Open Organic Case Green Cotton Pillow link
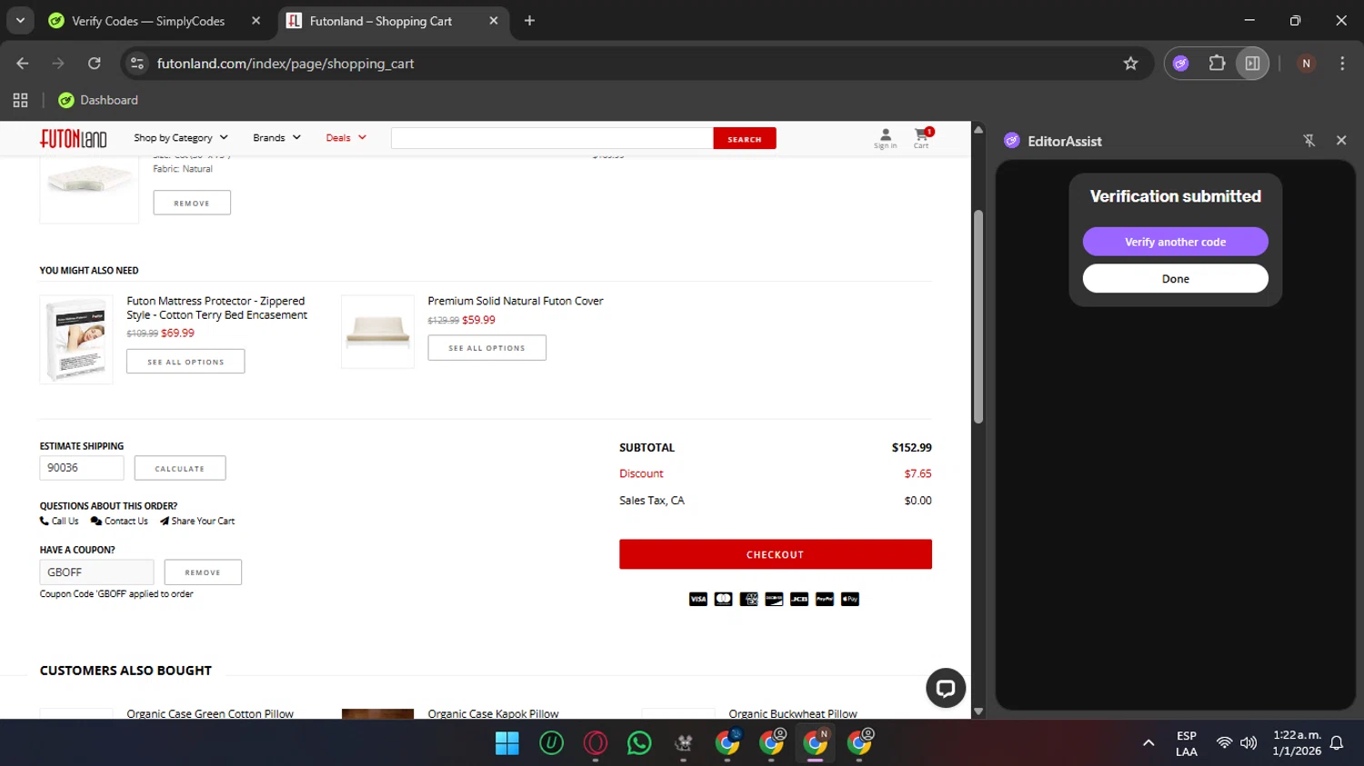Image resolution: width=1364 pixels, height=766 pixels. coord(210,713)
